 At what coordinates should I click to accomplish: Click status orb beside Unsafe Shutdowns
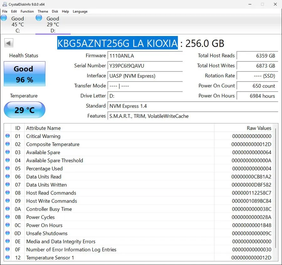(x=8, y=233)
